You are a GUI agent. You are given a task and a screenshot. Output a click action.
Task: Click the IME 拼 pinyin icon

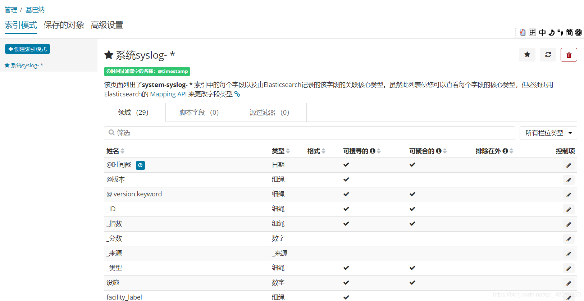[x=533, y=32]
